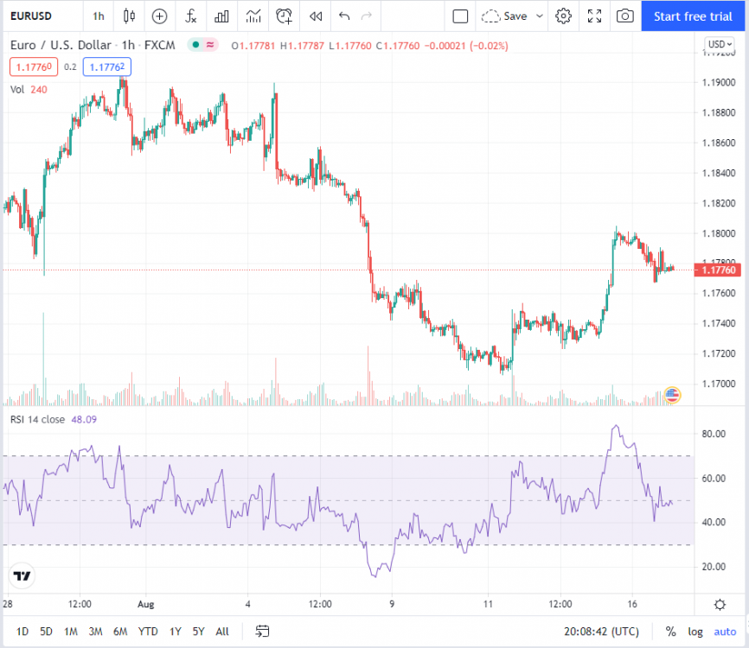Enable percentage scale mode
Viewport: 749px width, 648px height.
(x=671, y=632)
